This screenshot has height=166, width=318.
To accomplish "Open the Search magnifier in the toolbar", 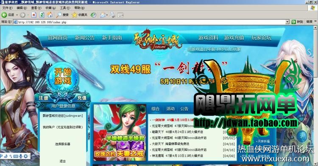I will (59, 15).
